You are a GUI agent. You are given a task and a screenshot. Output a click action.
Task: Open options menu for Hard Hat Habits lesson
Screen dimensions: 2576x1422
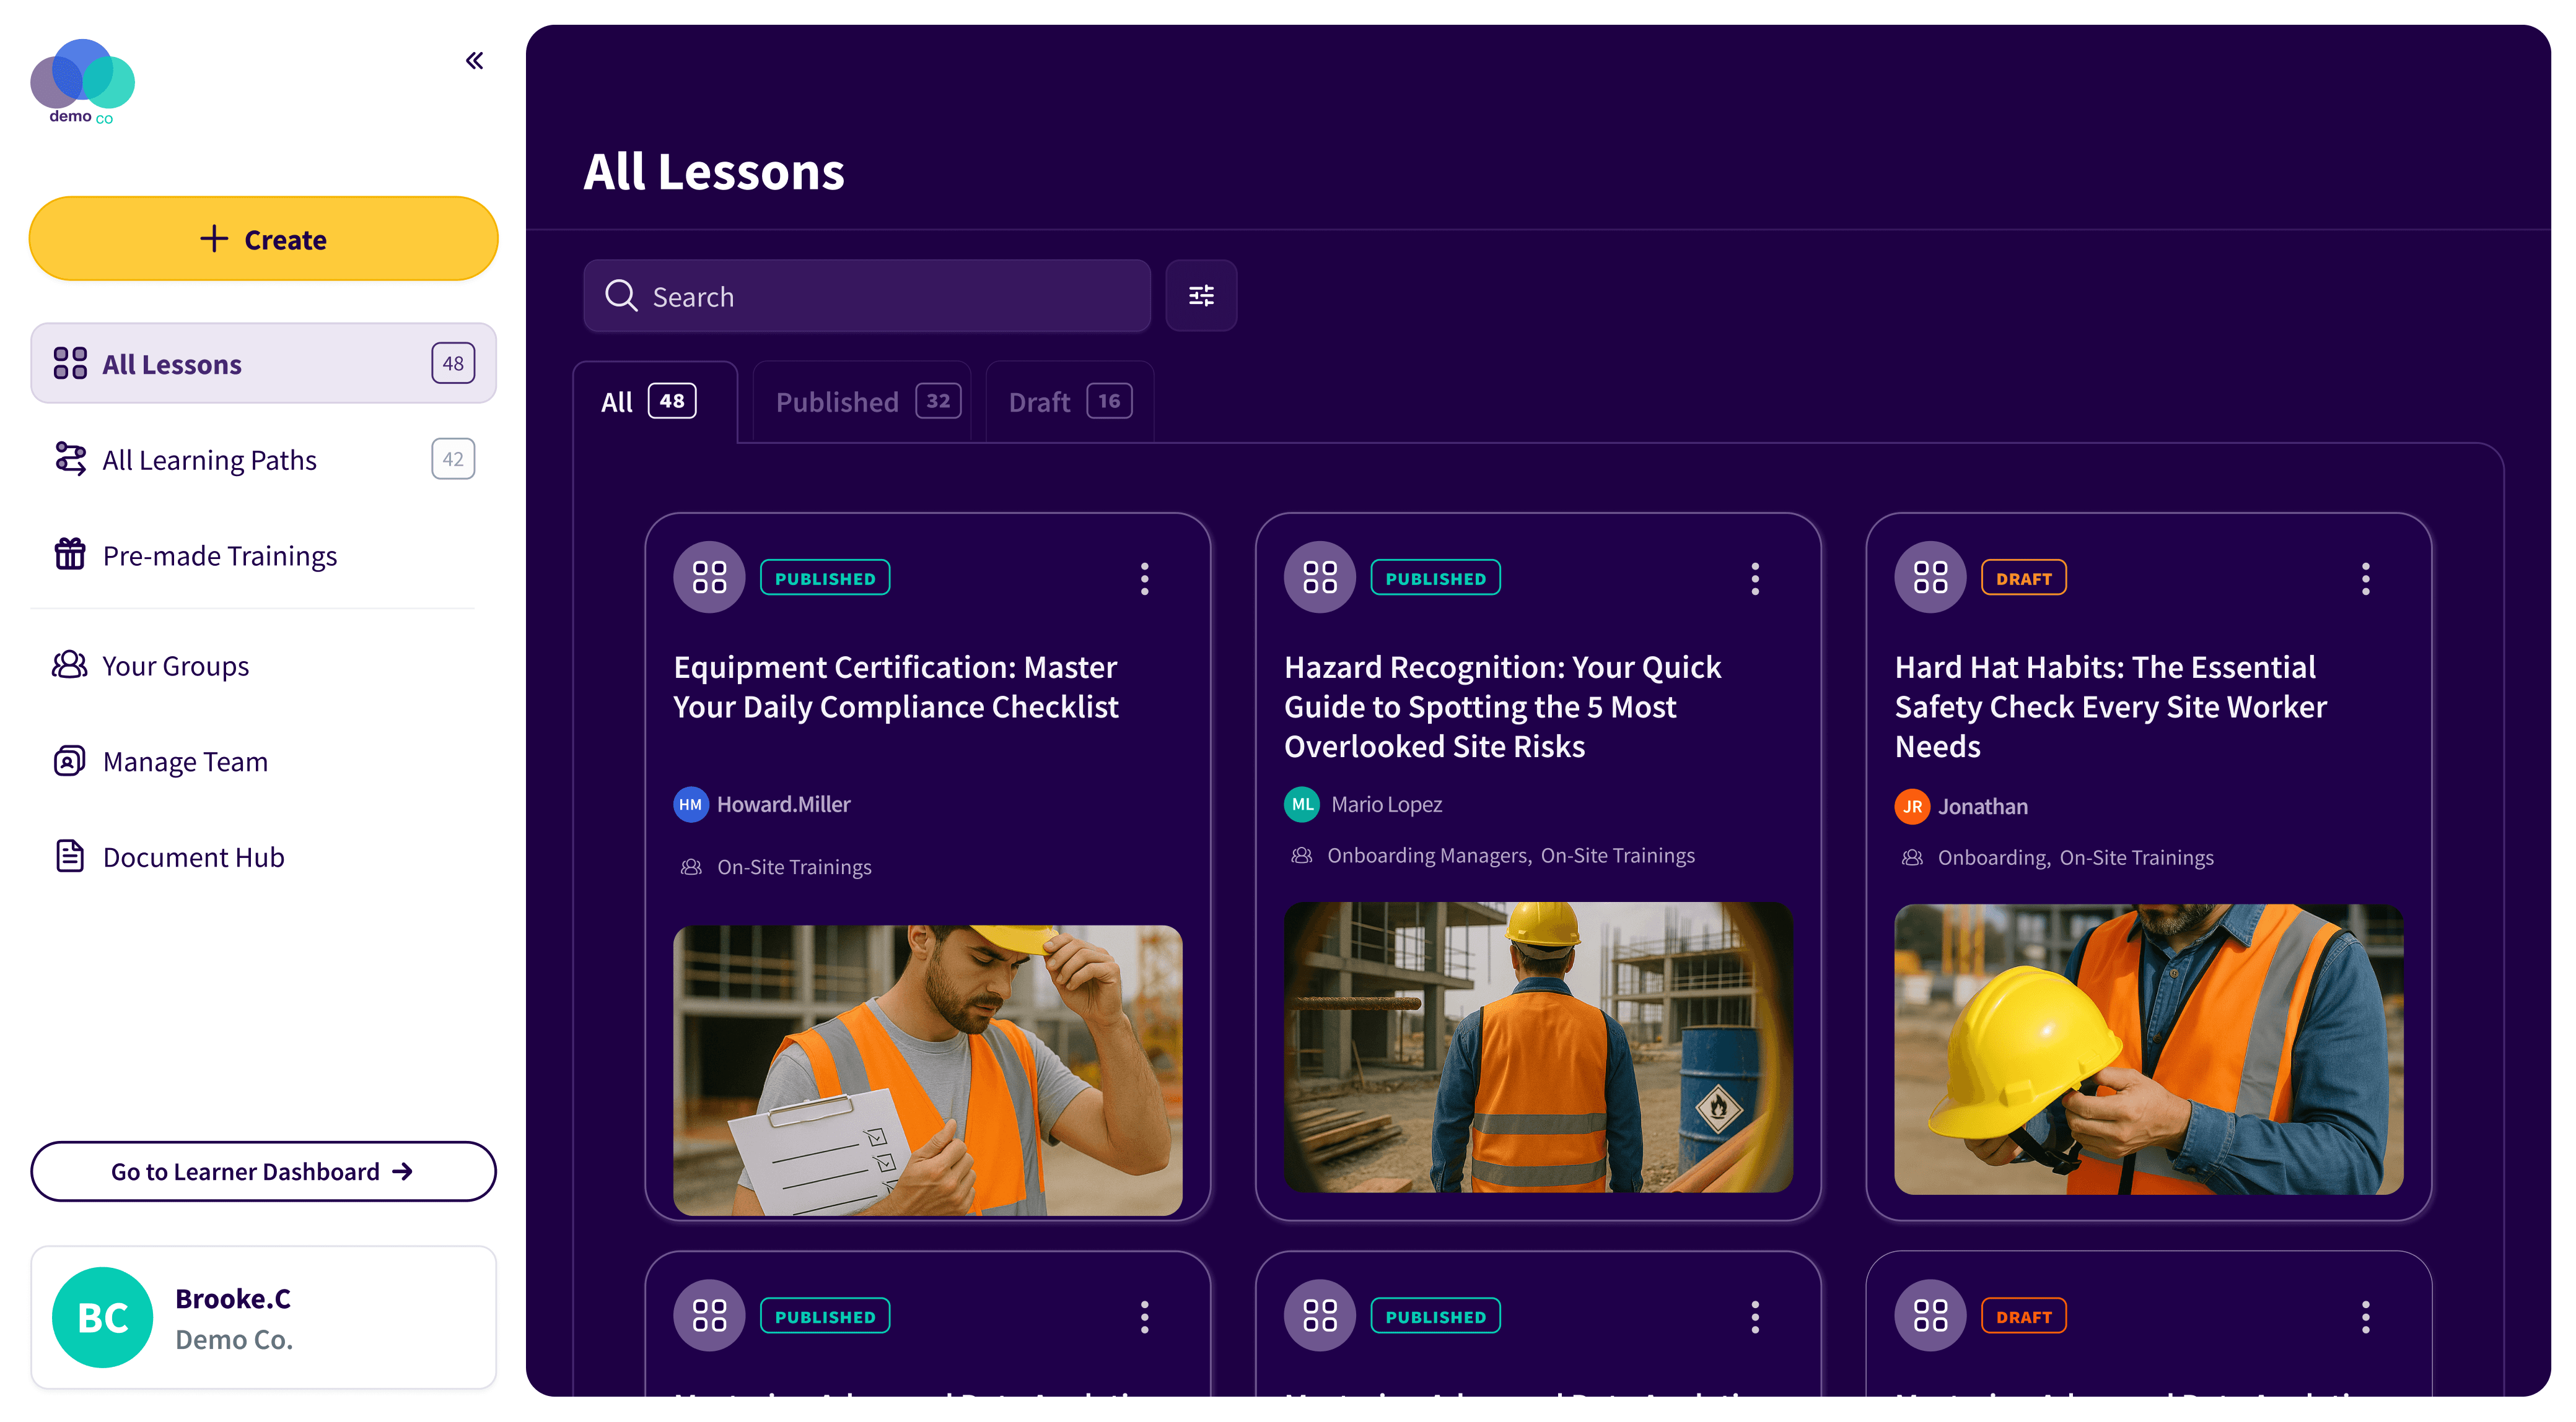(x=2366, y=579)
